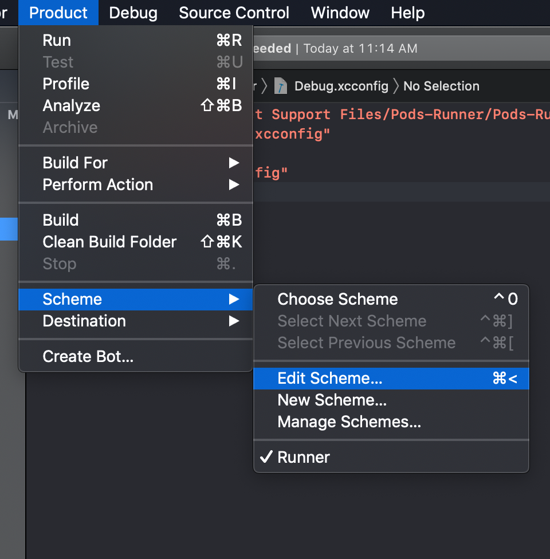
Task: Click Create Bot… menu entry
Action: click(x=136, y=356)
